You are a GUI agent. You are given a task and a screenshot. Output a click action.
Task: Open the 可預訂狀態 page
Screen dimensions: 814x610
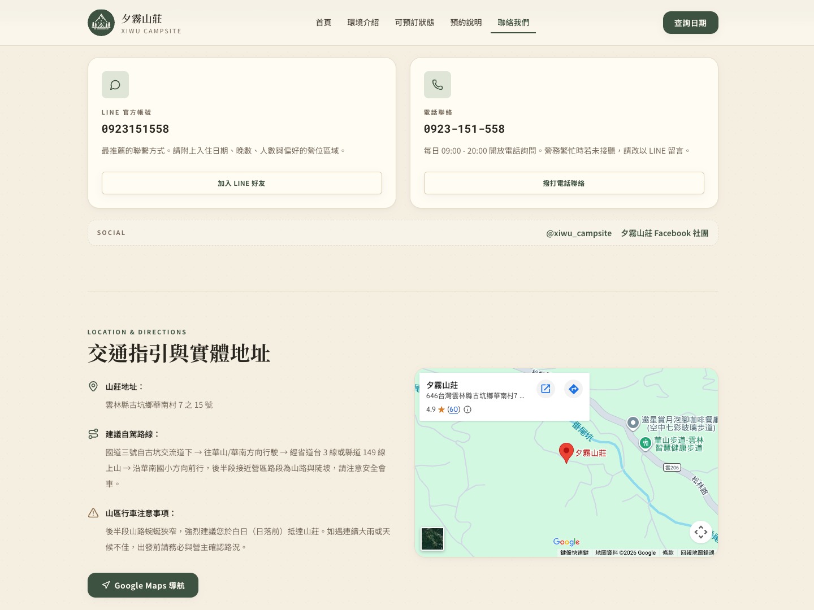[x=414, y=23]
